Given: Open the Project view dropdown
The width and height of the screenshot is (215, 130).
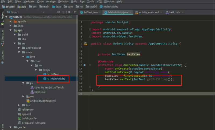Looking at the screenshot, I should 43,12.
